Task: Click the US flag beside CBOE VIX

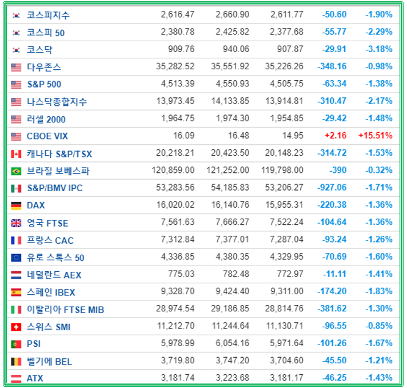Action: click(16, 137)
